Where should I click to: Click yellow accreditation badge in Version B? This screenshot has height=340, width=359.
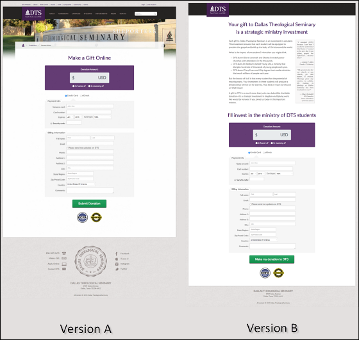(278, 273)
